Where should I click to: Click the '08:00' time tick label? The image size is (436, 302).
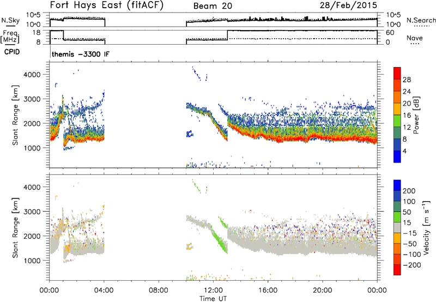click(159, 291)
